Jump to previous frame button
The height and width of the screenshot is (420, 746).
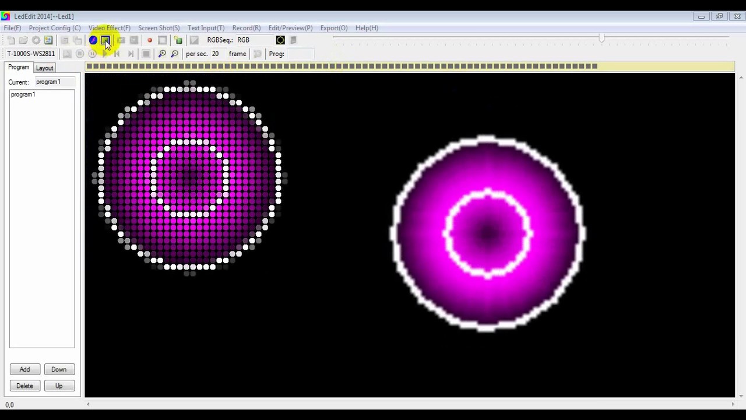click(x=117, y=54)
